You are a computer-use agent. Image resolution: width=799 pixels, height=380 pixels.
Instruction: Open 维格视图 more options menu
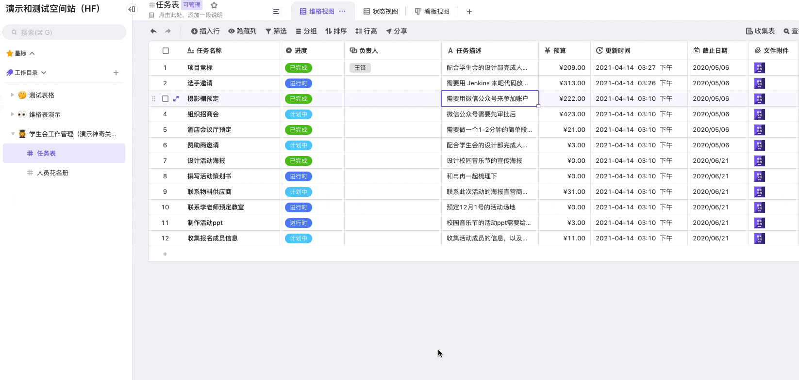(342, 11)
